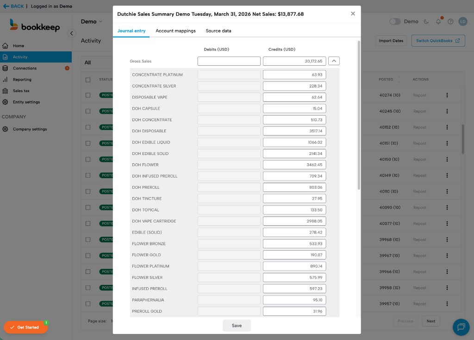The image size is (474, 340).
Task: Open the Connections sidebar icon
Action: pyautogui.click(x=5, y=68)
